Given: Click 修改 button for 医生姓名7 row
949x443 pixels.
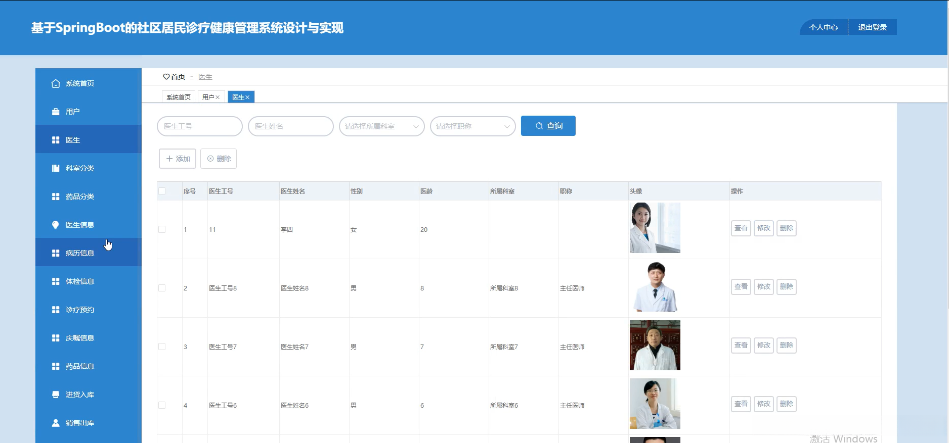Looking at the screenshot, I should click(764, 346).
